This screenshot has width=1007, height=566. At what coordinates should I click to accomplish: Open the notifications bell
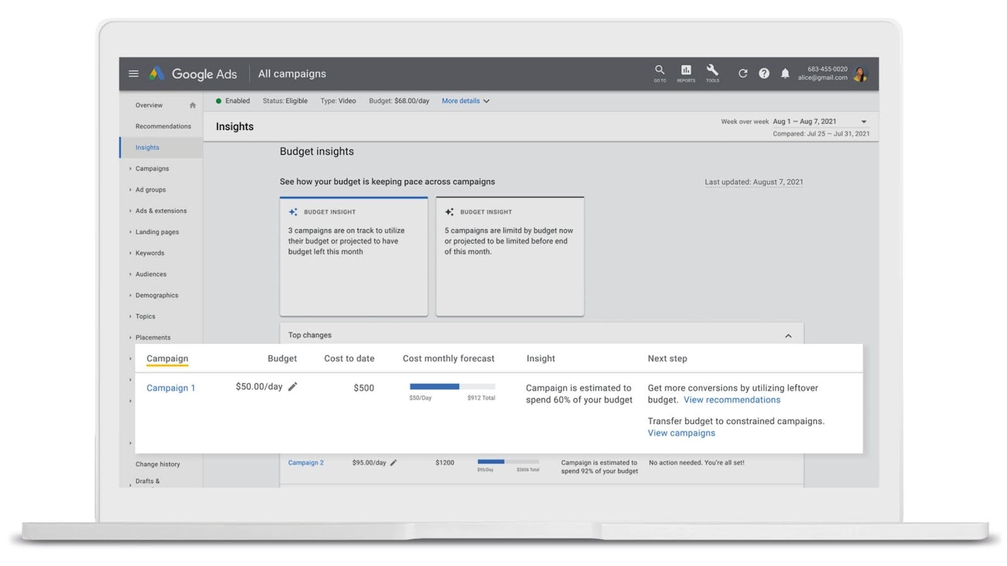(x=785, y=74)
